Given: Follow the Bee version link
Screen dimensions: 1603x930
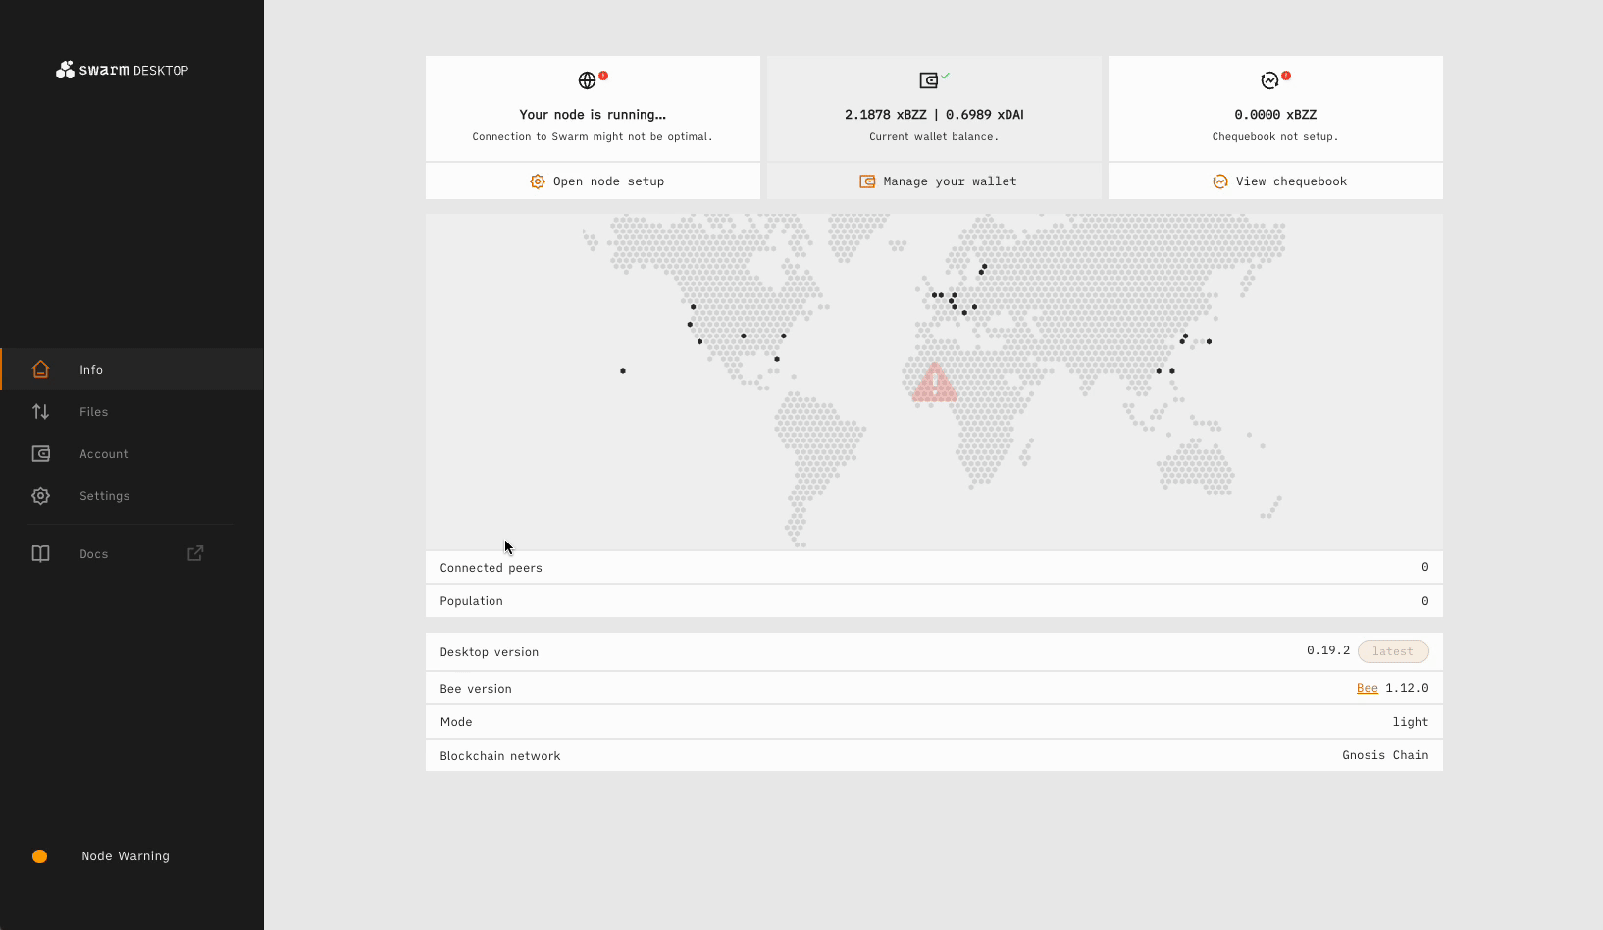Looking at the screenshot, I should pos(1367,689).
